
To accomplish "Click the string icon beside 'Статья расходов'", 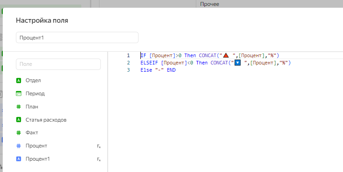I will [19, 120].
